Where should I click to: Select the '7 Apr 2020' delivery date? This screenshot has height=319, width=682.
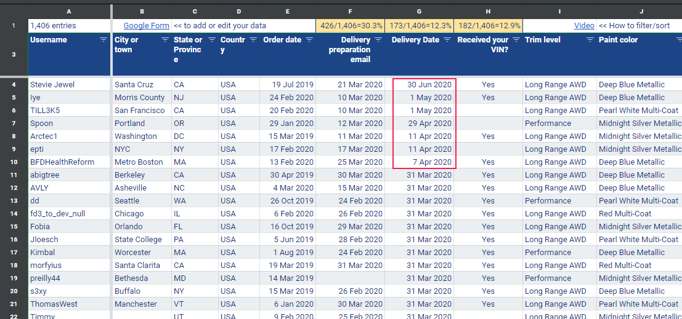[420, 162]
